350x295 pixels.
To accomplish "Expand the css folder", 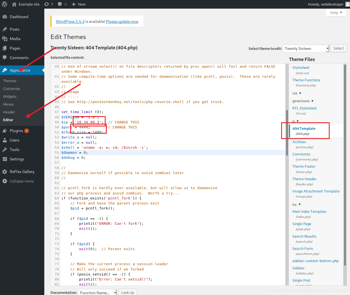I will coord(300,93).
